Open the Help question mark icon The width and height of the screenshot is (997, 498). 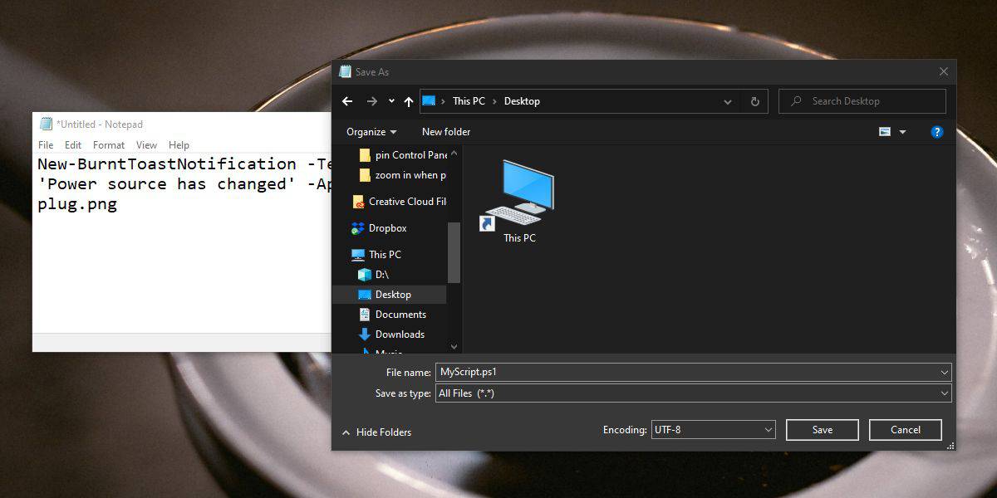936,132
